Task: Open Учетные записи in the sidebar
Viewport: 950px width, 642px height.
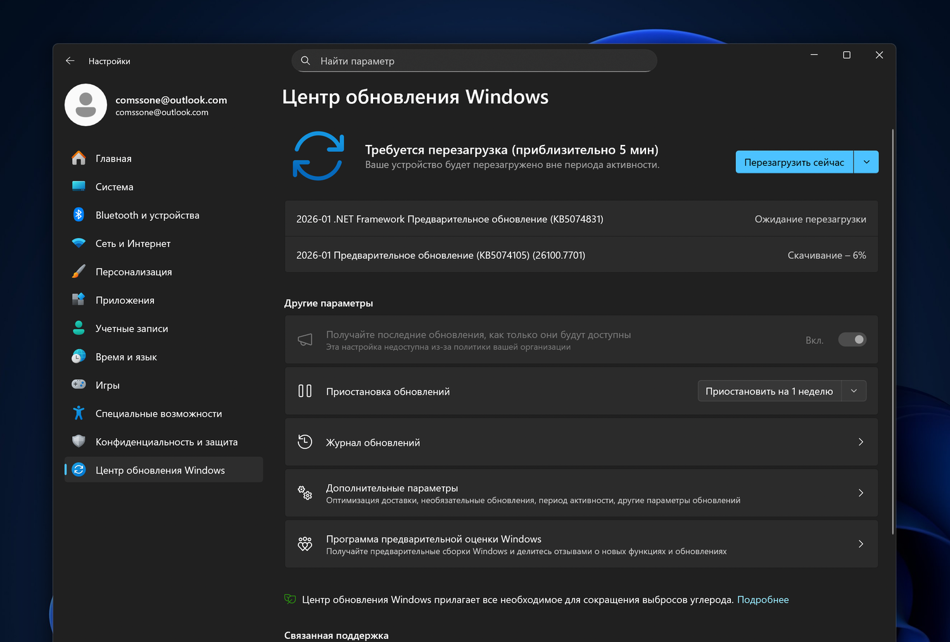Action: pos(163,329)
